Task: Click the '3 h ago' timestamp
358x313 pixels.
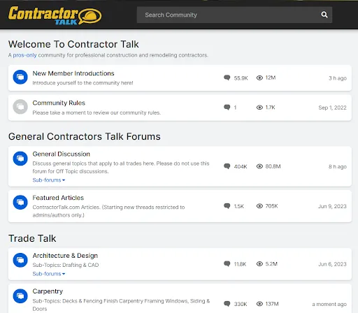Action: point(338,78)
